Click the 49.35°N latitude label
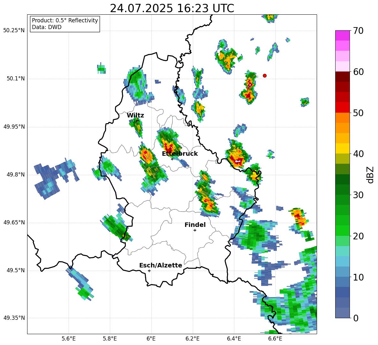This screenshot has width=378, height=345. pos(14,318)
